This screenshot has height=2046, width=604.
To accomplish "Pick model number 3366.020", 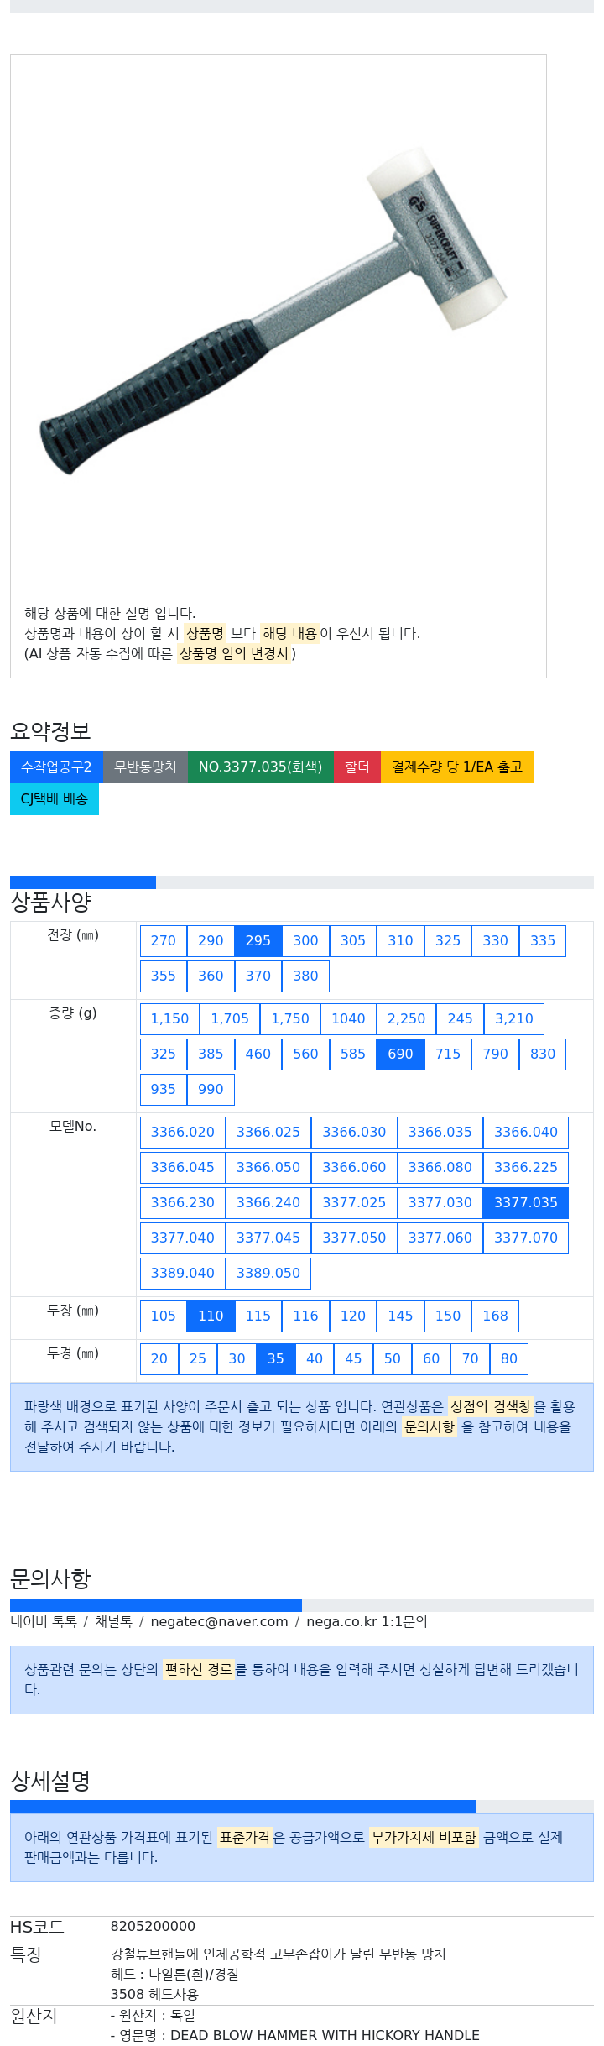I will point(183,1133).
